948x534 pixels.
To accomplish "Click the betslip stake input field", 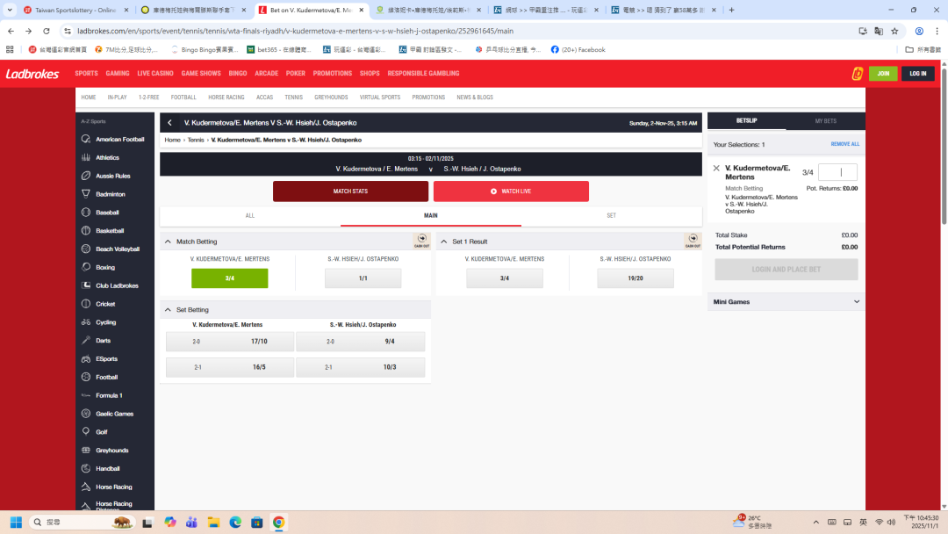I will [x=837, y=172].
